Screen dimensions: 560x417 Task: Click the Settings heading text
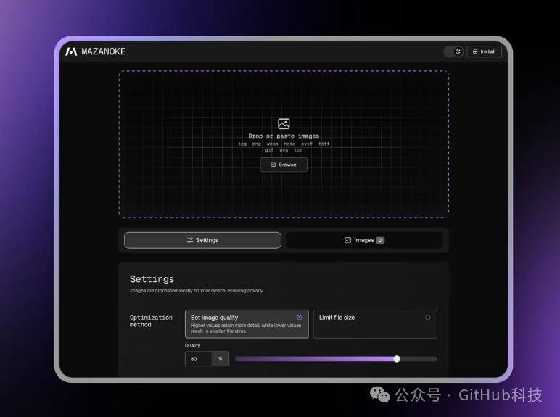(152, 279)
